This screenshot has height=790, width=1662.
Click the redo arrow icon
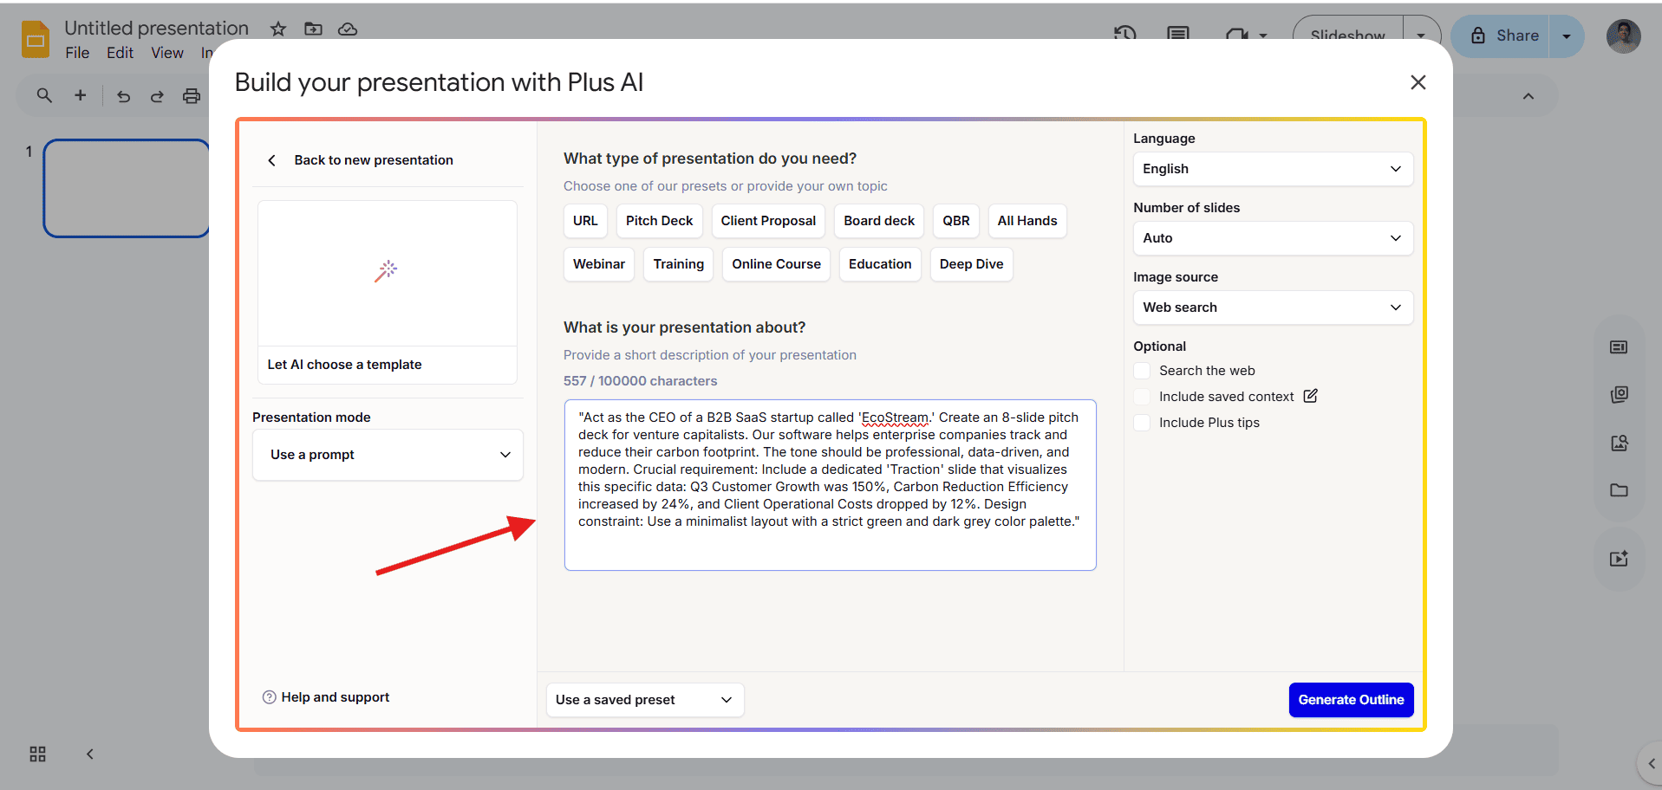157,96
